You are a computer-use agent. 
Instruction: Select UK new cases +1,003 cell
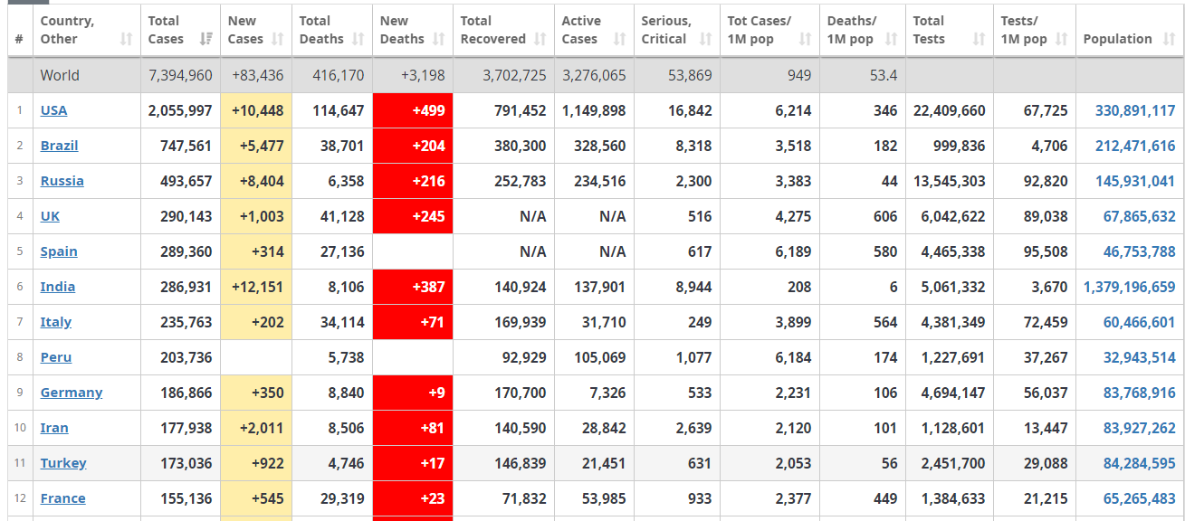(x=256, y=216)
